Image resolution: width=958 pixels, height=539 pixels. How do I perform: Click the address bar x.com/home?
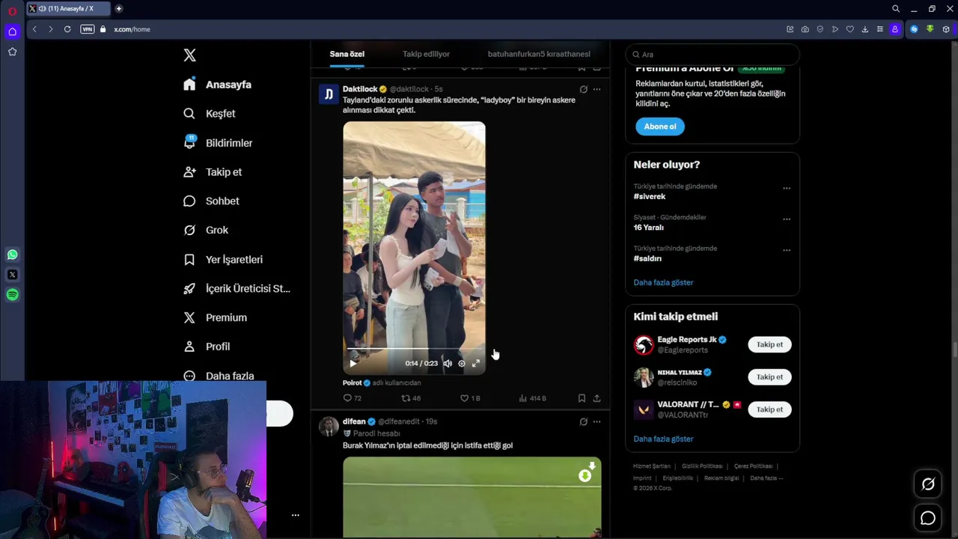(132, 29)
